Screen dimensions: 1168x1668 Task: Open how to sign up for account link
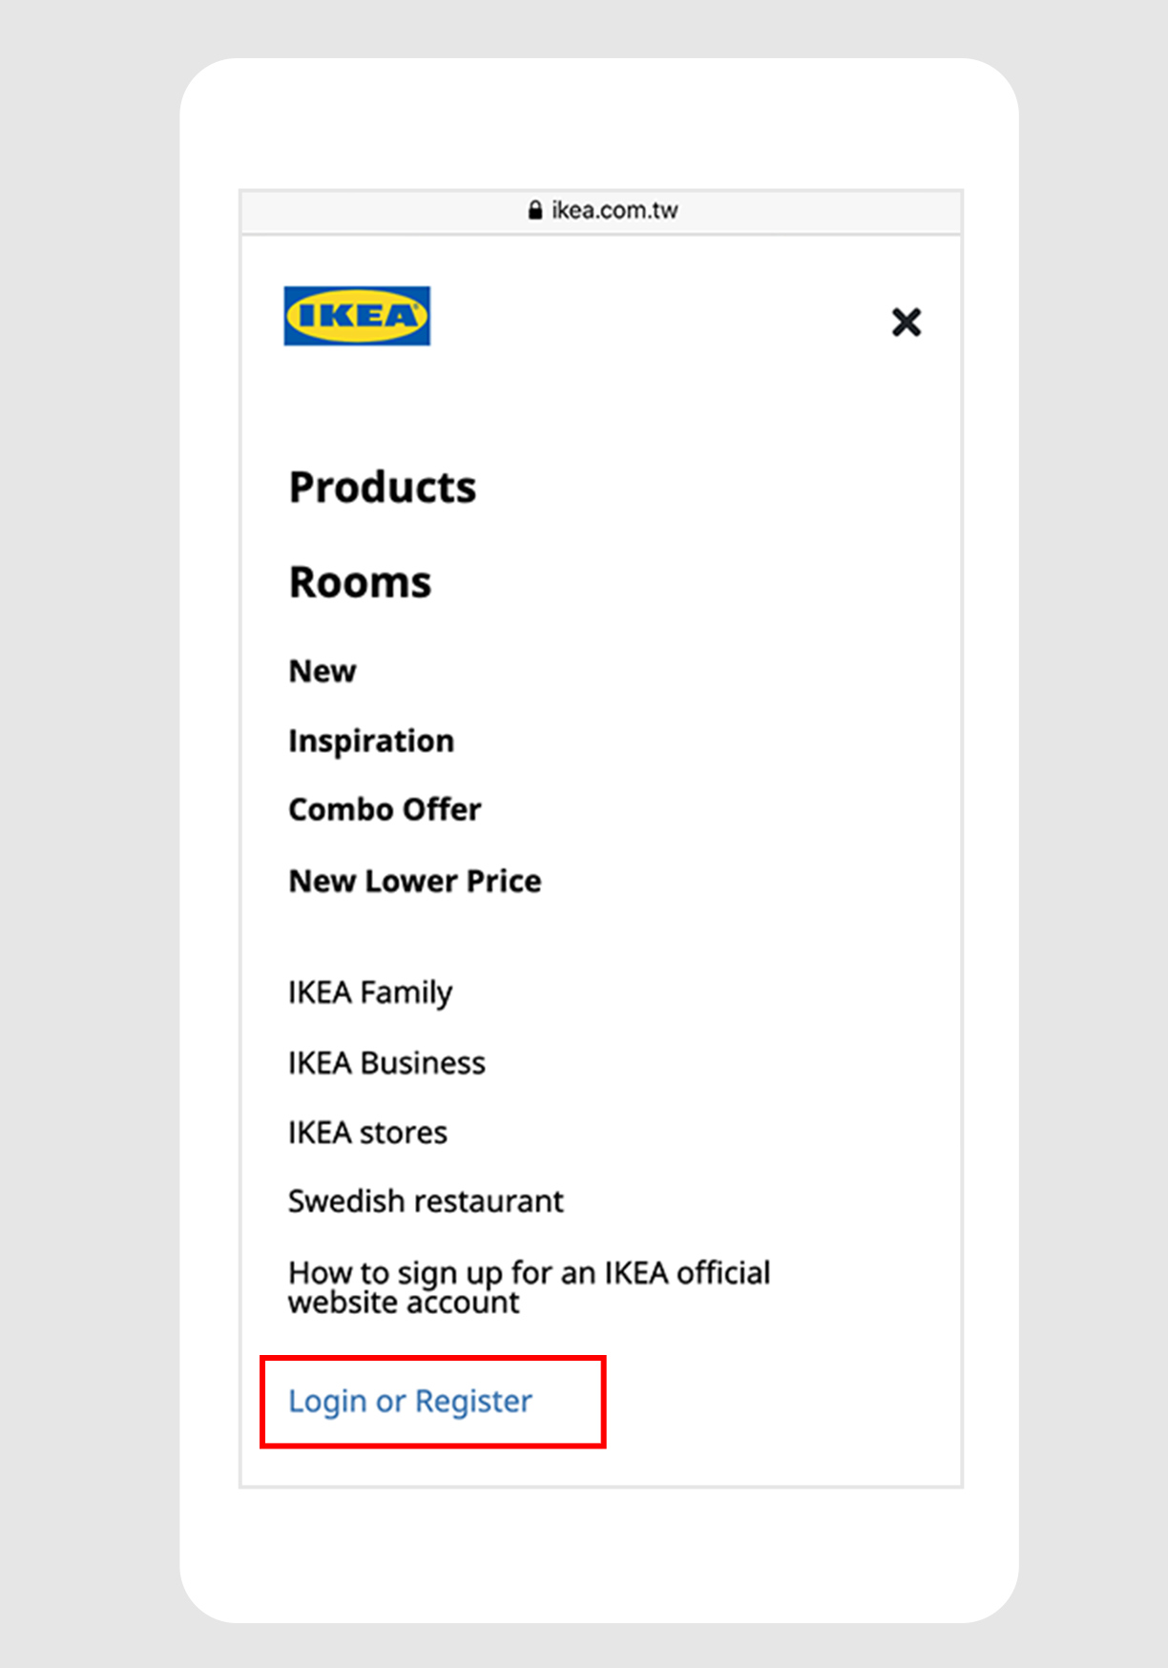[529, 1273]
